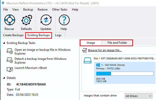The image size is (156, 100).
Task: Collapse the Details section
Action: (x=4, y=78)
